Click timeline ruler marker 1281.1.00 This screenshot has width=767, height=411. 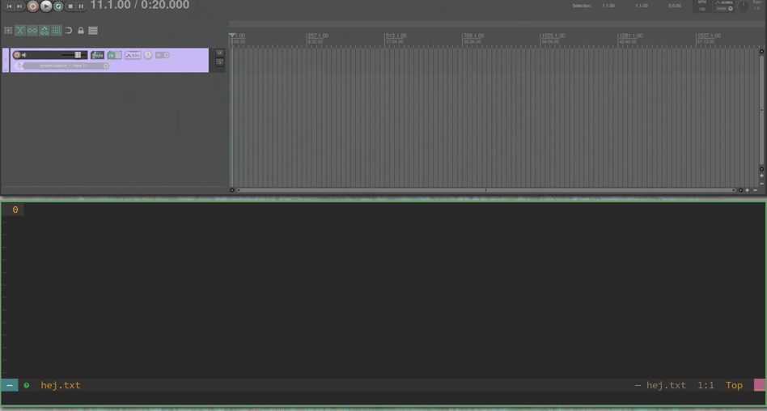click(x=630, y=36)
